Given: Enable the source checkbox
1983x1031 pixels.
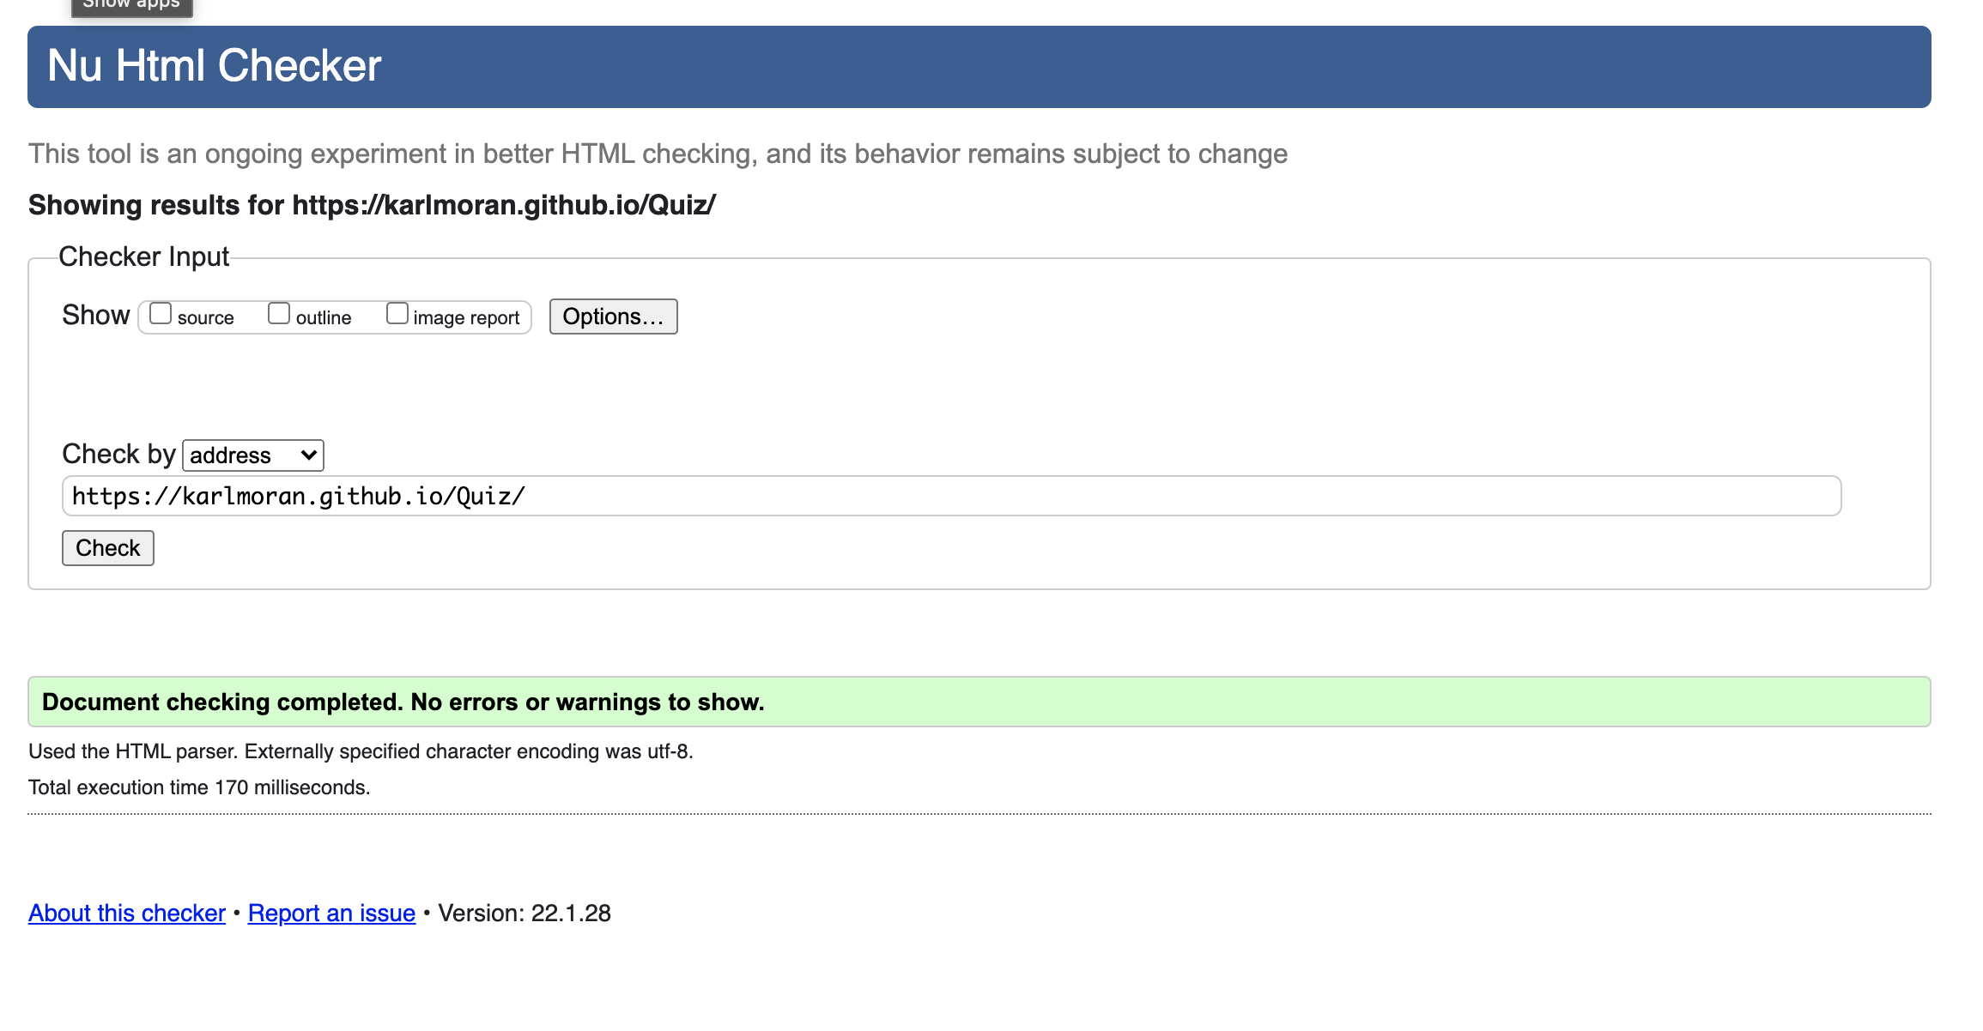Looking at the screenshot, I should tap(161, 314).
